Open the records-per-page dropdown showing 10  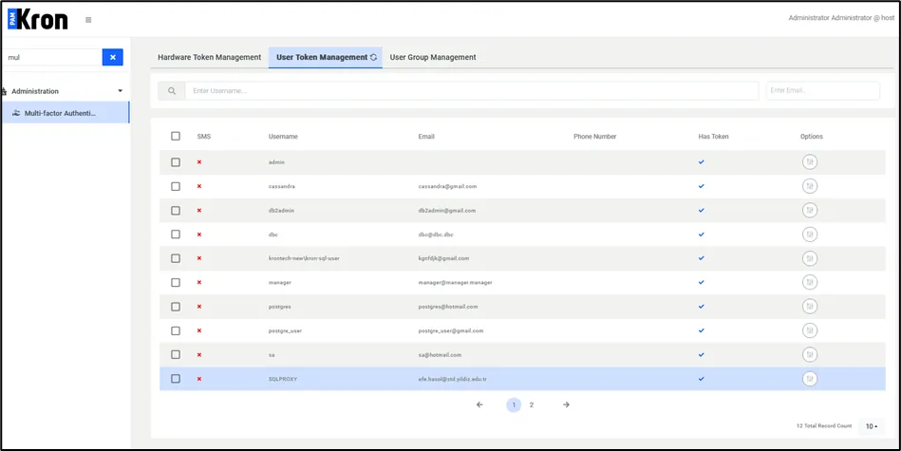pos(872,426)
